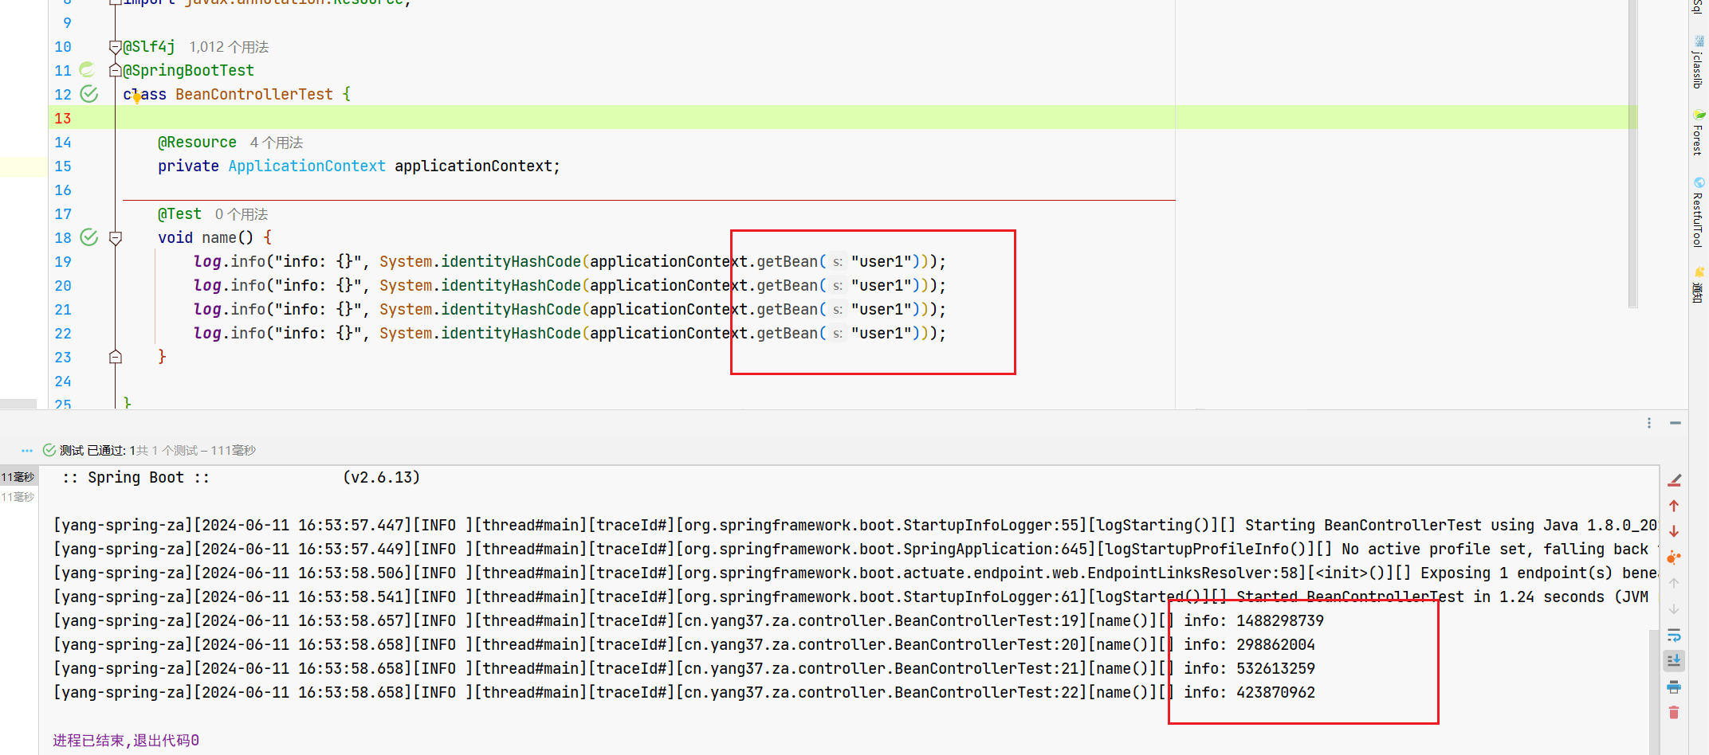Click the Spring bean gutter icon on line 11
The width and height of the screenshot is (1709, 755).
tap(88, 70)
